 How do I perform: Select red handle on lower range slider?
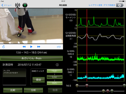[x=108, y=91]
